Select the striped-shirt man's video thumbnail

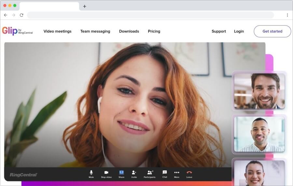(259, 134)
